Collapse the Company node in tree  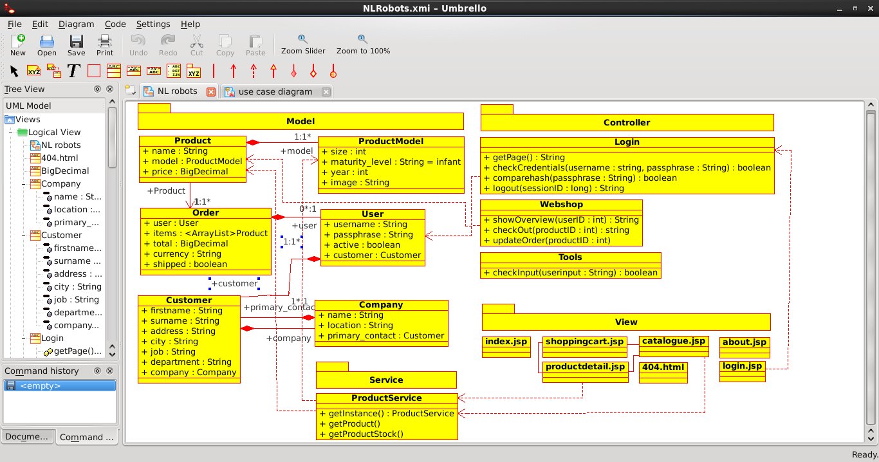tap(23, 184)
